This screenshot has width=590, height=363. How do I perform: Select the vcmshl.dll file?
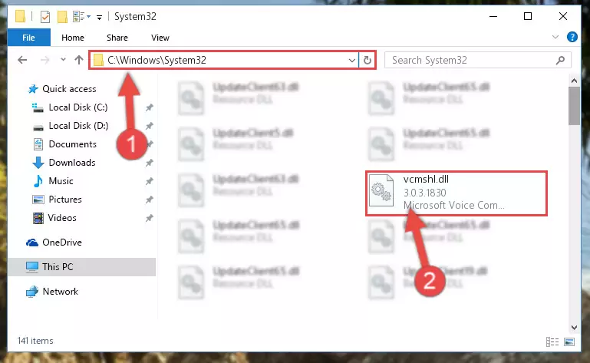(456, 193)
